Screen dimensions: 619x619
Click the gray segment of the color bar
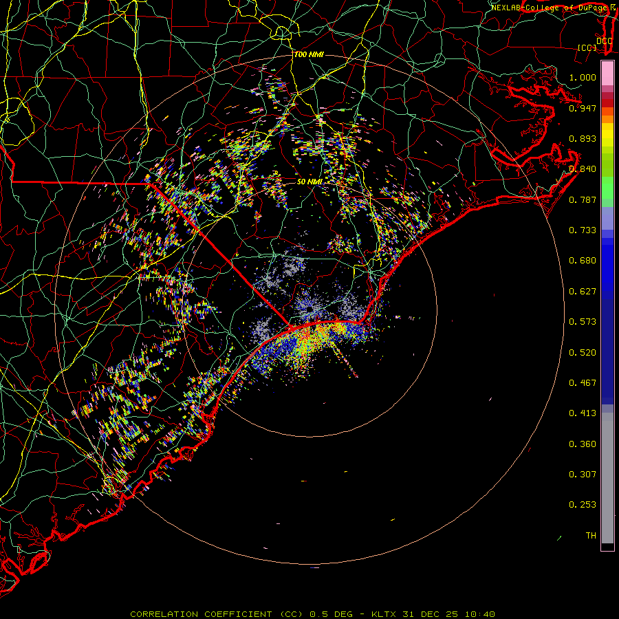[607, 478]
